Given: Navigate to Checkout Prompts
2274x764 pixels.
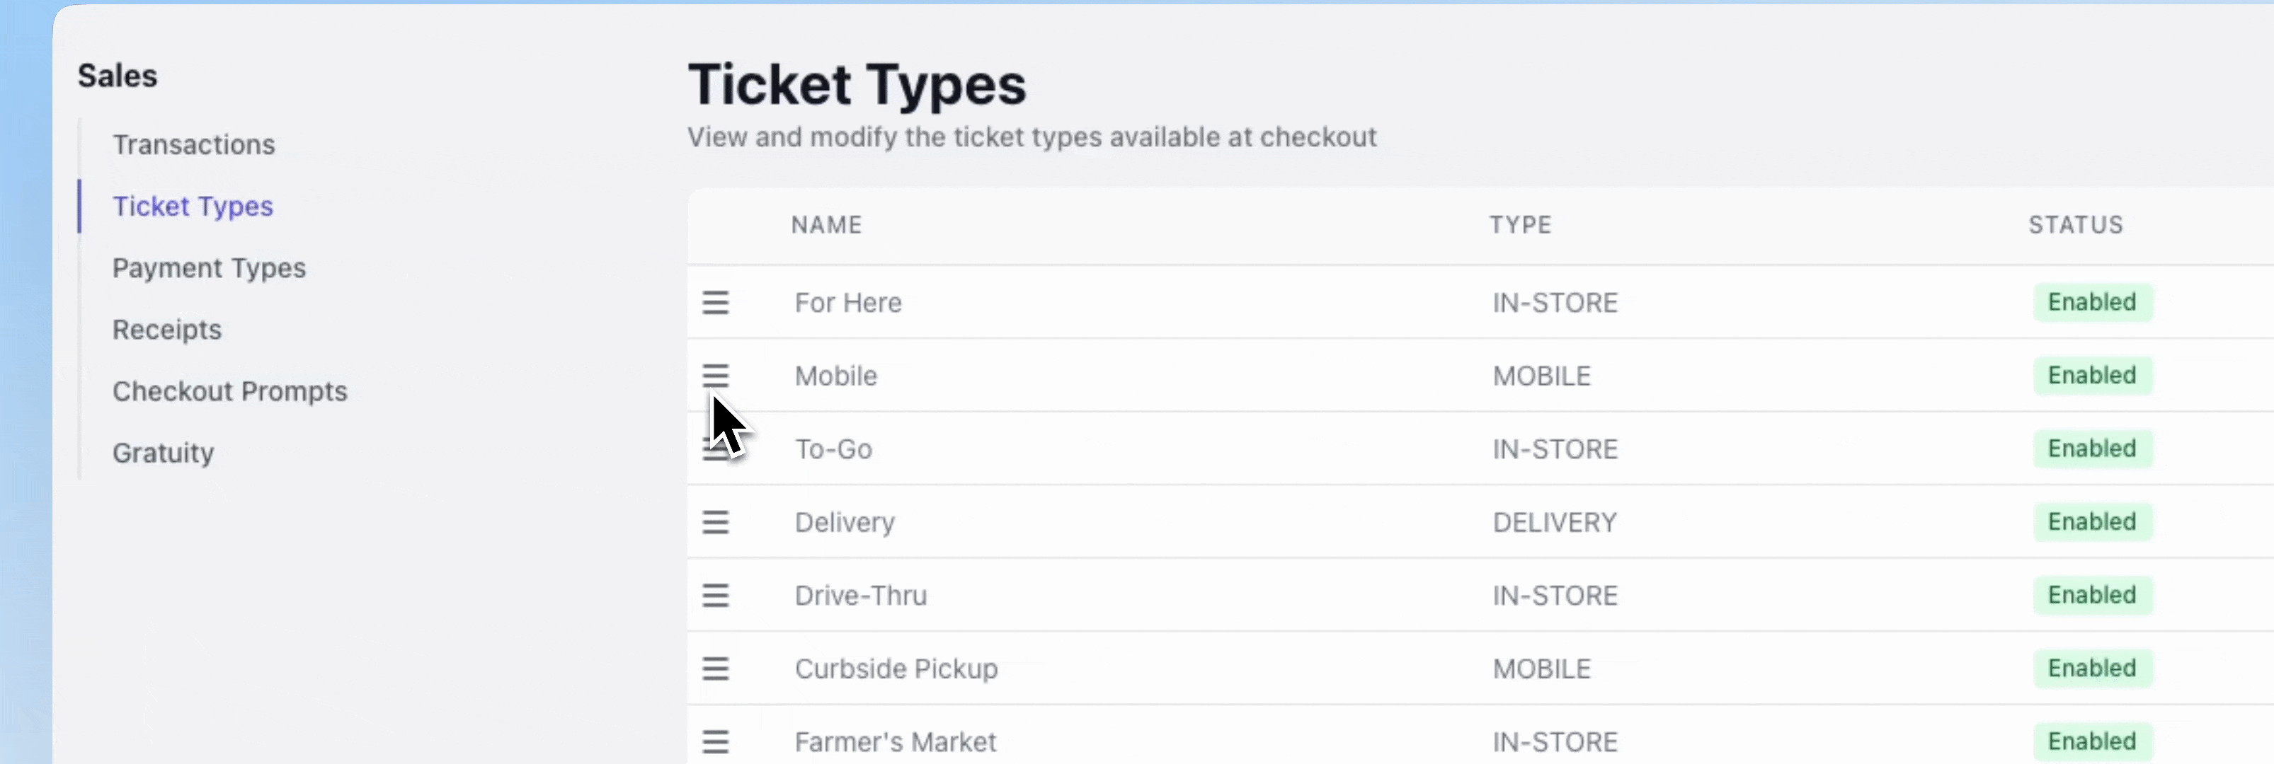Looking at the screenshot, I should (x=229, y=392).
